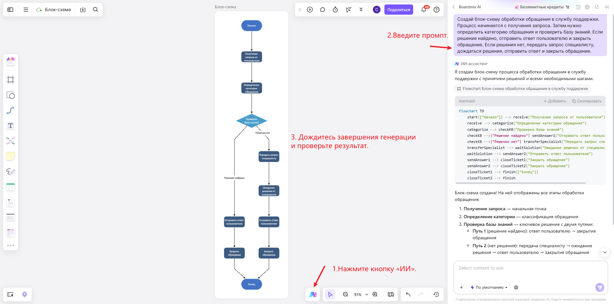
Task: Go back in Boardmix AI panel
Action: (453, 7)
